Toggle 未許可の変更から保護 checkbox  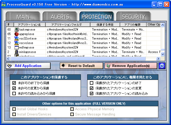tap(14, 88)
